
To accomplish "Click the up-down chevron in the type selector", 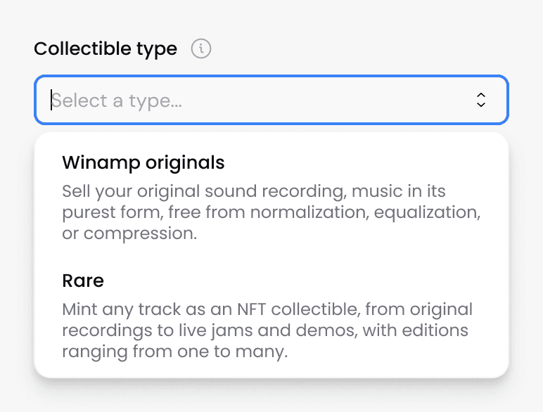I will 481,100.
